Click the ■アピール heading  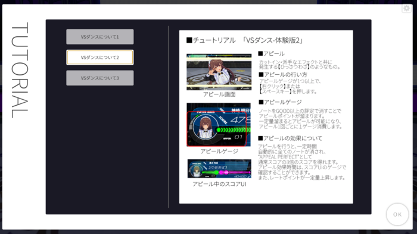(x=271, y=53)
